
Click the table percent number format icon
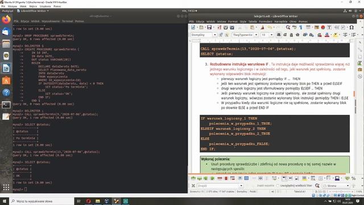click(x=353, y=178)
